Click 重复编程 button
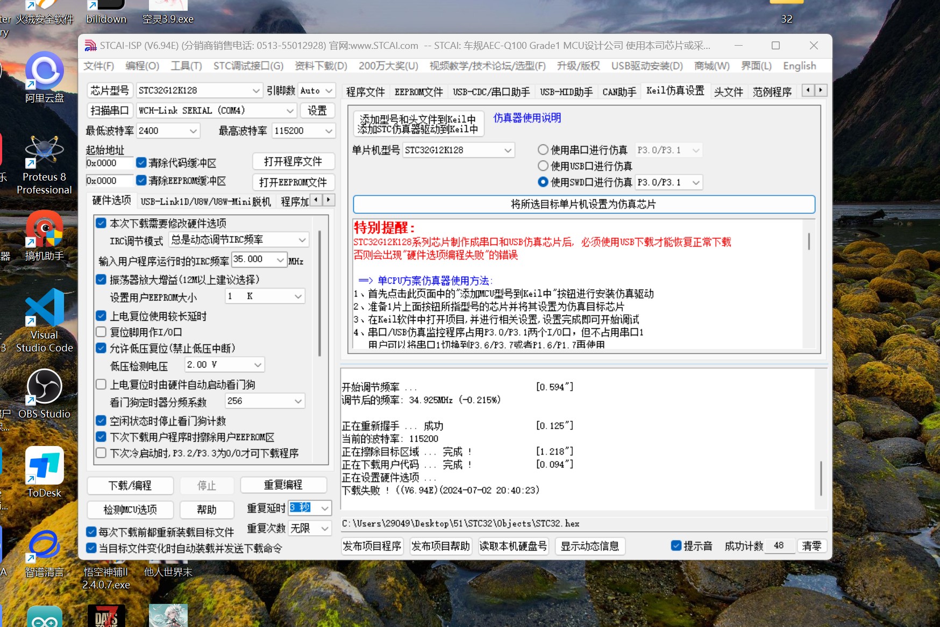The image size is (940, 627). pyautogui.click(x=283, y=485)
